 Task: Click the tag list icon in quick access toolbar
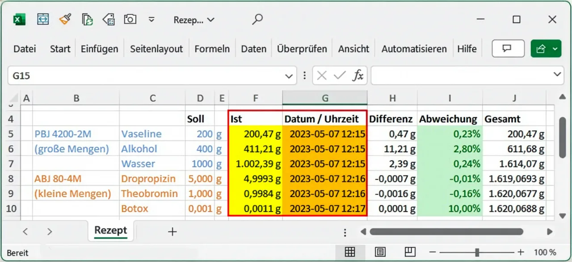(109, 19)
